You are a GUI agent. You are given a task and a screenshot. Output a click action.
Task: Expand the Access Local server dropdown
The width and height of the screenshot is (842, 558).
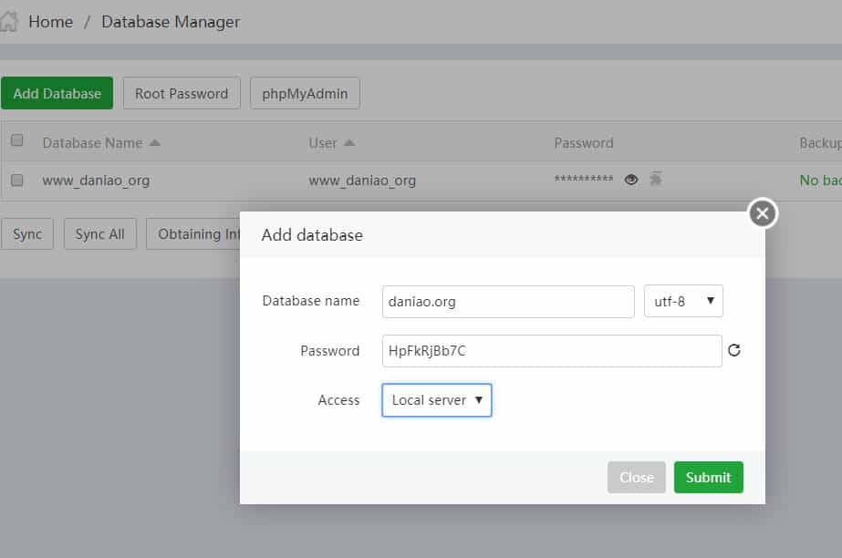pyautogui.click(x=437, y=400)
